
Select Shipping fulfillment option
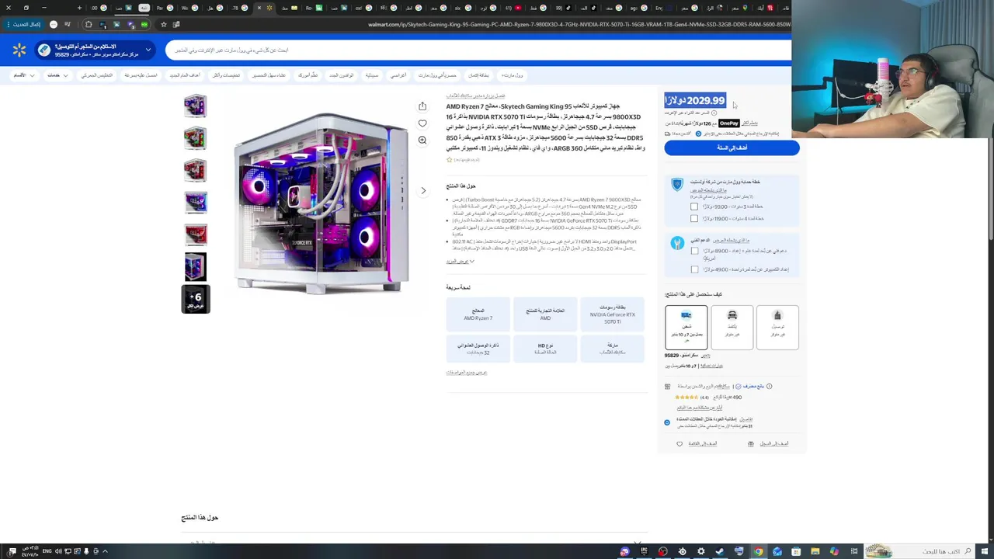point(686,327)
